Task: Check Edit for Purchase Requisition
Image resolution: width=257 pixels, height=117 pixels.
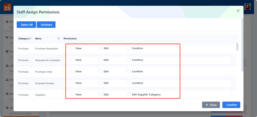Action: (x=101, y=48)
